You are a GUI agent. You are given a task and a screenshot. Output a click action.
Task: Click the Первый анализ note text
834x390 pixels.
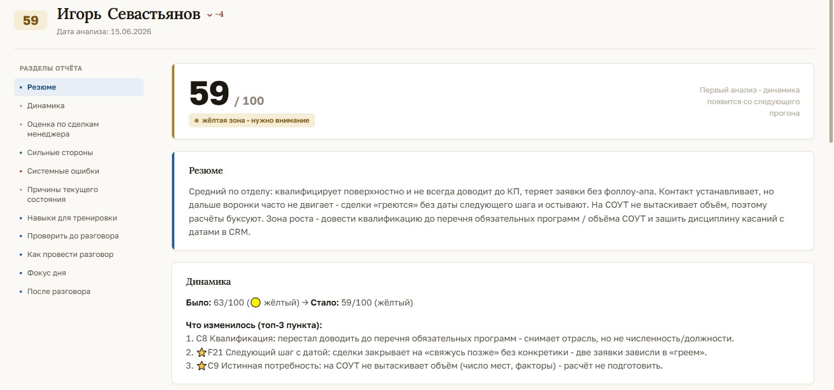(x=749, y=102)
